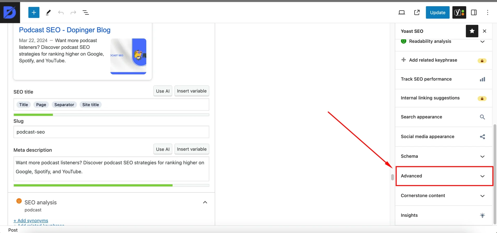Open Search appearance row

tap(443, 117)
